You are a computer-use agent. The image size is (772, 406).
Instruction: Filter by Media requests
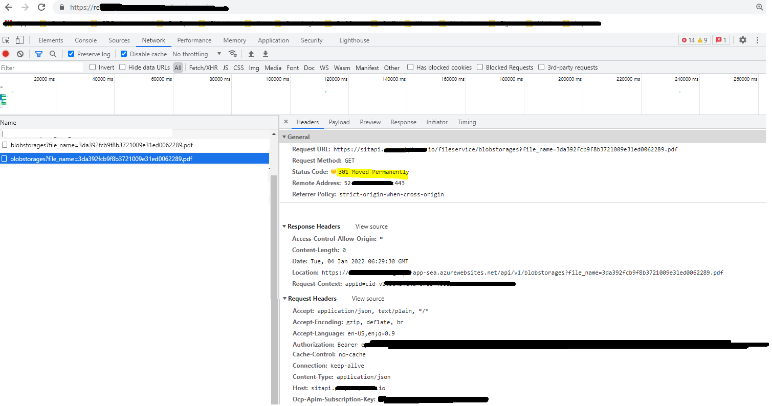tap(273, 67)
